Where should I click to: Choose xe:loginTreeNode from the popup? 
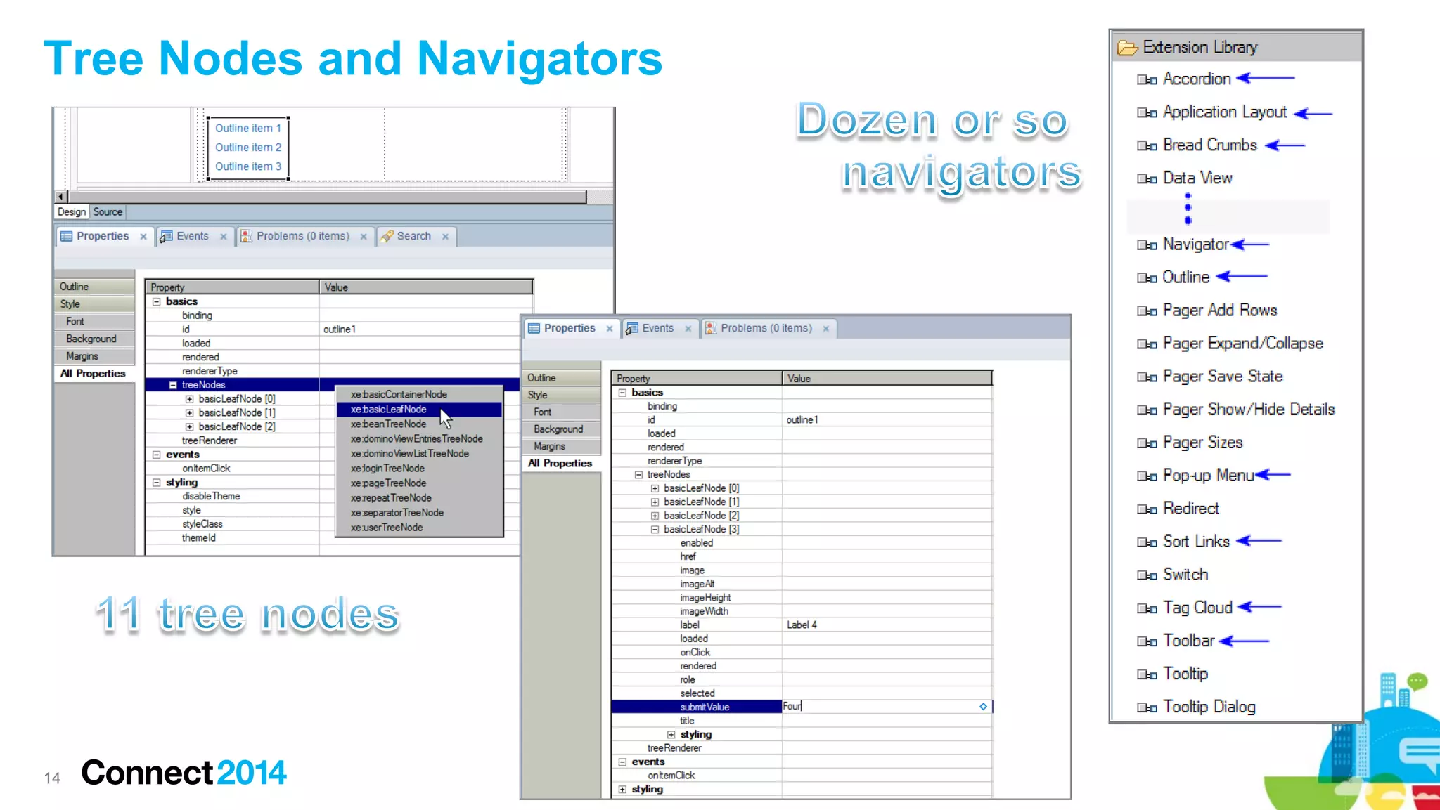pos(419,468)
